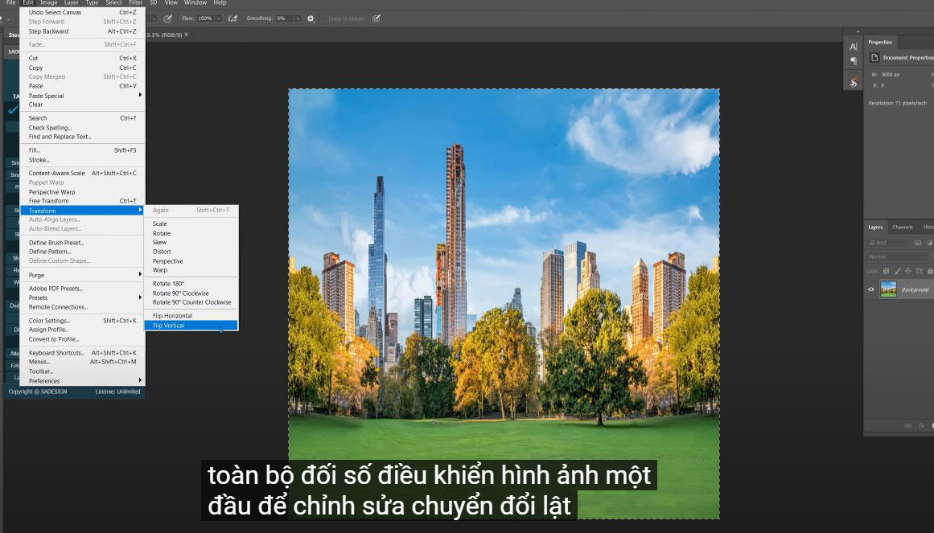Switch to the Channels tab

click(903, 227)
